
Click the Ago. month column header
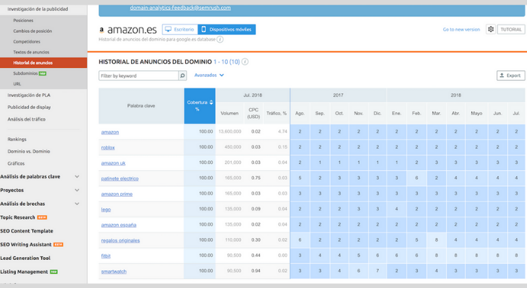[x=300, y=113]
